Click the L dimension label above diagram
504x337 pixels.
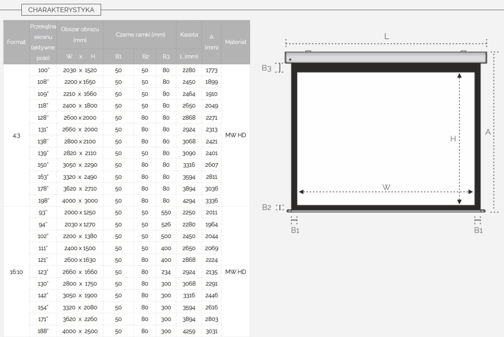pyautogui.click(x=386, y=36)
